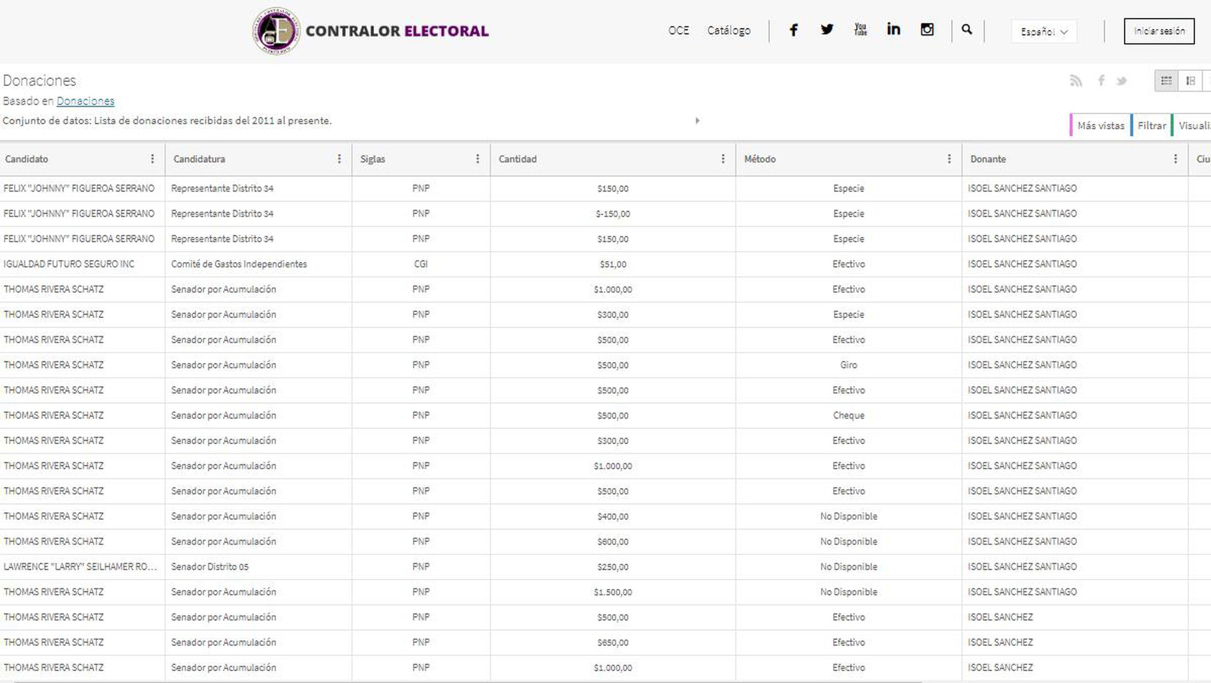
Task: Follow the Donaciones link
Action: [85, 101]
